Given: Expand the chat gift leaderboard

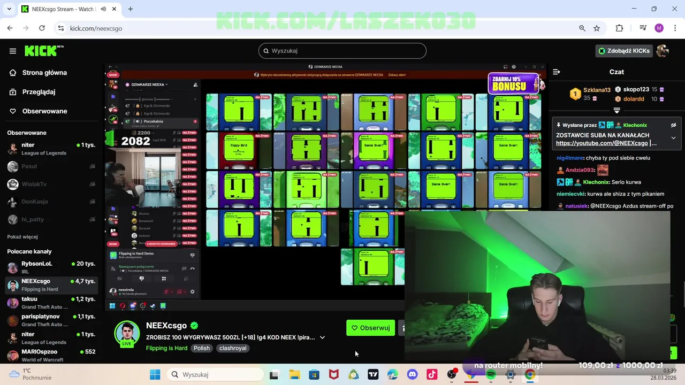Looking at the screenshot, I should click(616, 110).
